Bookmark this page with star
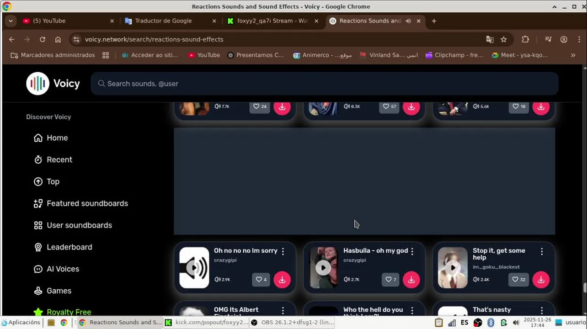 tap(504, 40)
